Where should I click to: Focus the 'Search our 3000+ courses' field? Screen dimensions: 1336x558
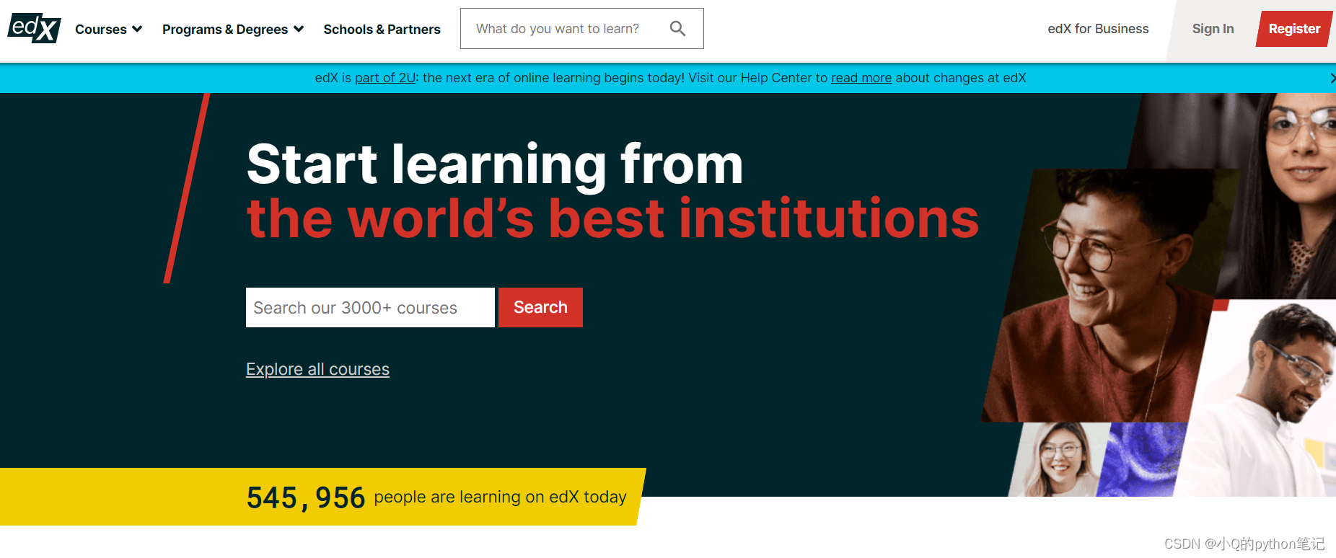coord(370,307)
